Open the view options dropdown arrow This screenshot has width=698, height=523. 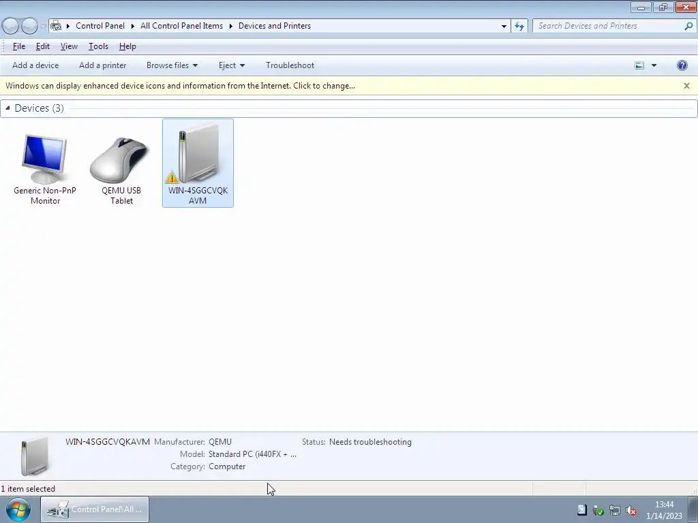654,65
